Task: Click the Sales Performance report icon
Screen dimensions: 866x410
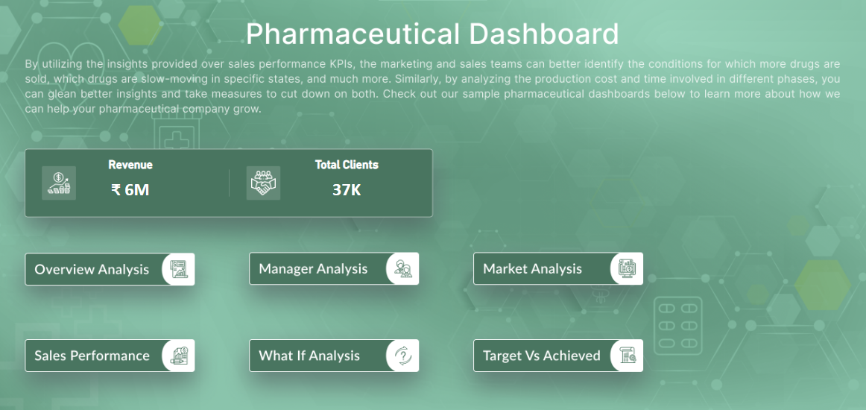Action: pos(179,356)
